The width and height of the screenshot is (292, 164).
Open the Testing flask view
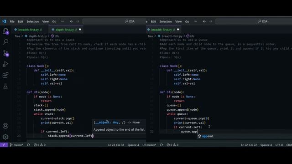point(5,86)
